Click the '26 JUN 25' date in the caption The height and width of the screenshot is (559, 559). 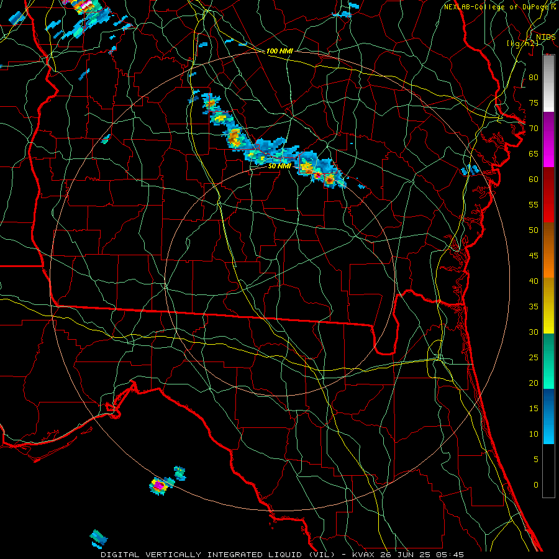pos(404,555)
